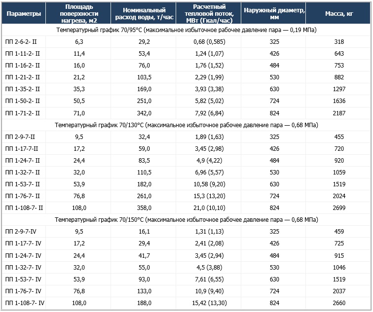Screen dimensions: 373x312
Task: Click the model name ПП 1-35-2- II
Action: [x=22, y=89]
